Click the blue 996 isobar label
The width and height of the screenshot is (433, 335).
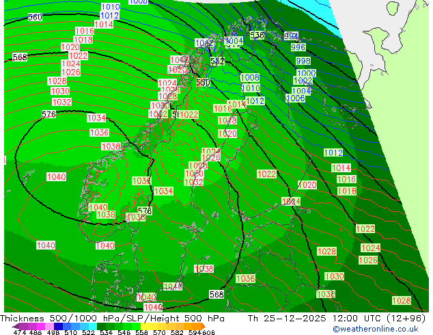298,47
